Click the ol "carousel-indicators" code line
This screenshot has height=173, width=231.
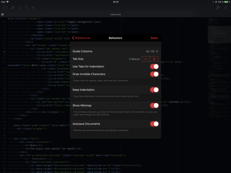click(48, 162)
